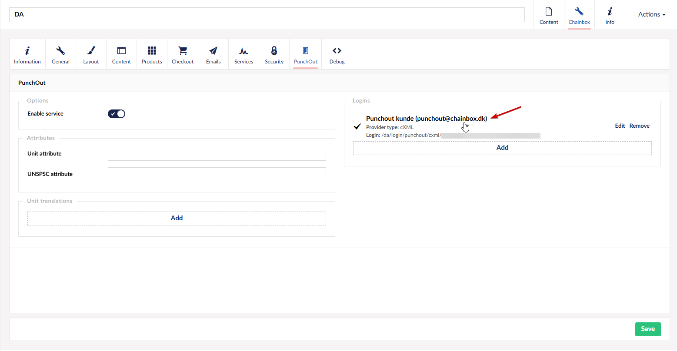Open the Products grid icon tab
The width and height of the screenshot is (677, 351).
tap(152, 51)
